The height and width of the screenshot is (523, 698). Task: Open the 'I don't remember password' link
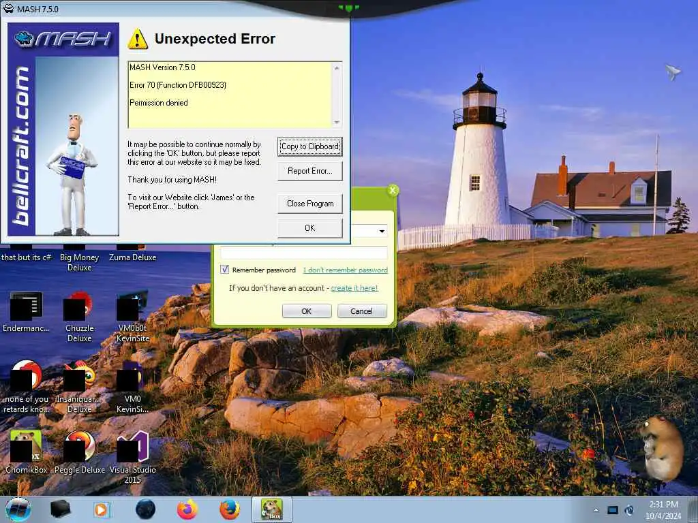pyautogui.click(x=346, y=270)
